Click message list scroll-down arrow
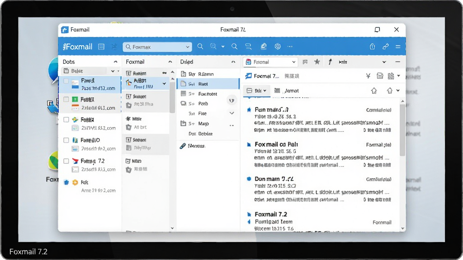The image size is (463, 260). click(402, 228)
